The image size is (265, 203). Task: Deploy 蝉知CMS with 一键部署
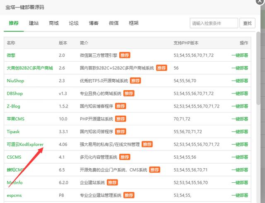click(240, 170)
